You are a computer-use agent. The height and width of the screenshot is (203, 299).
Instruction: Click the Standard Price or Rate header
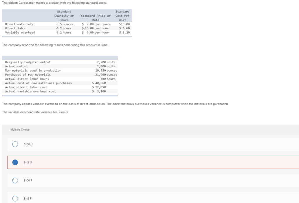[x=95, y=18]
